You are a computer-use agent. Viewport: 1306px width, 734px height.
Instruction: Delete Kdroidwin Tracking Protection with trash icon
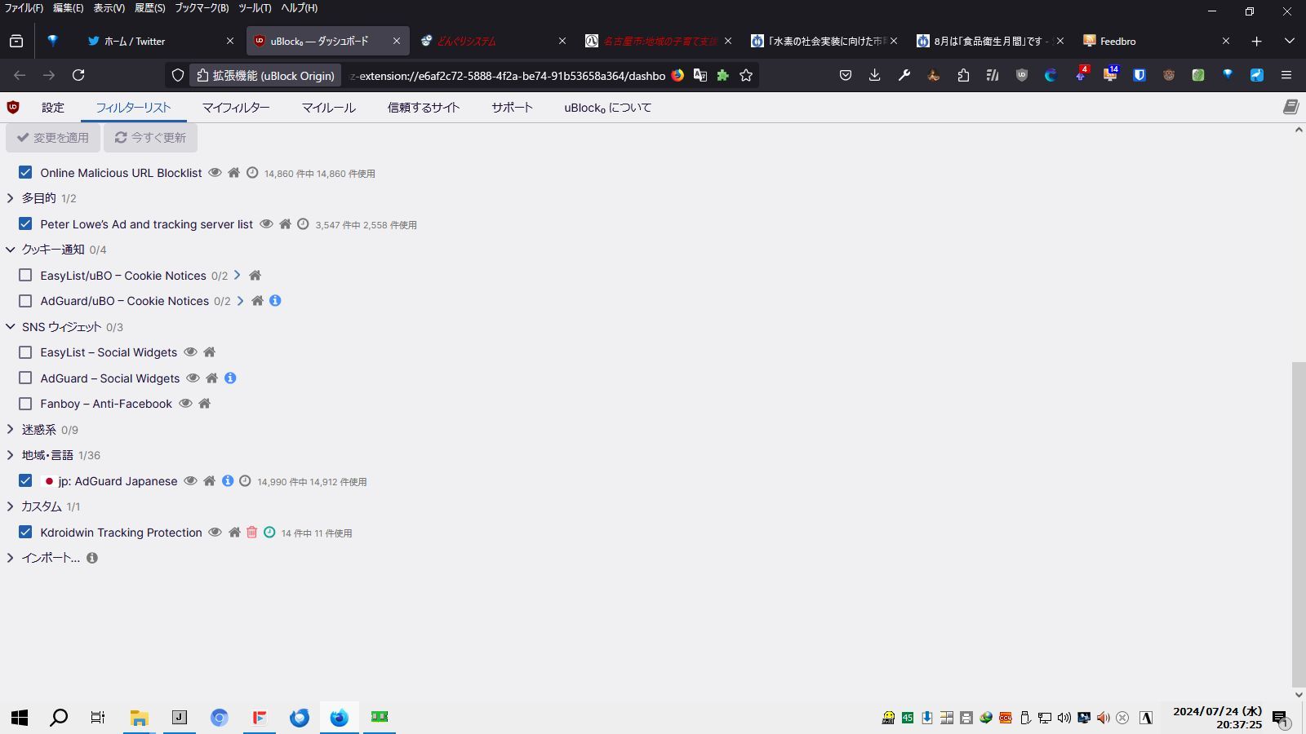pos(251,533)
